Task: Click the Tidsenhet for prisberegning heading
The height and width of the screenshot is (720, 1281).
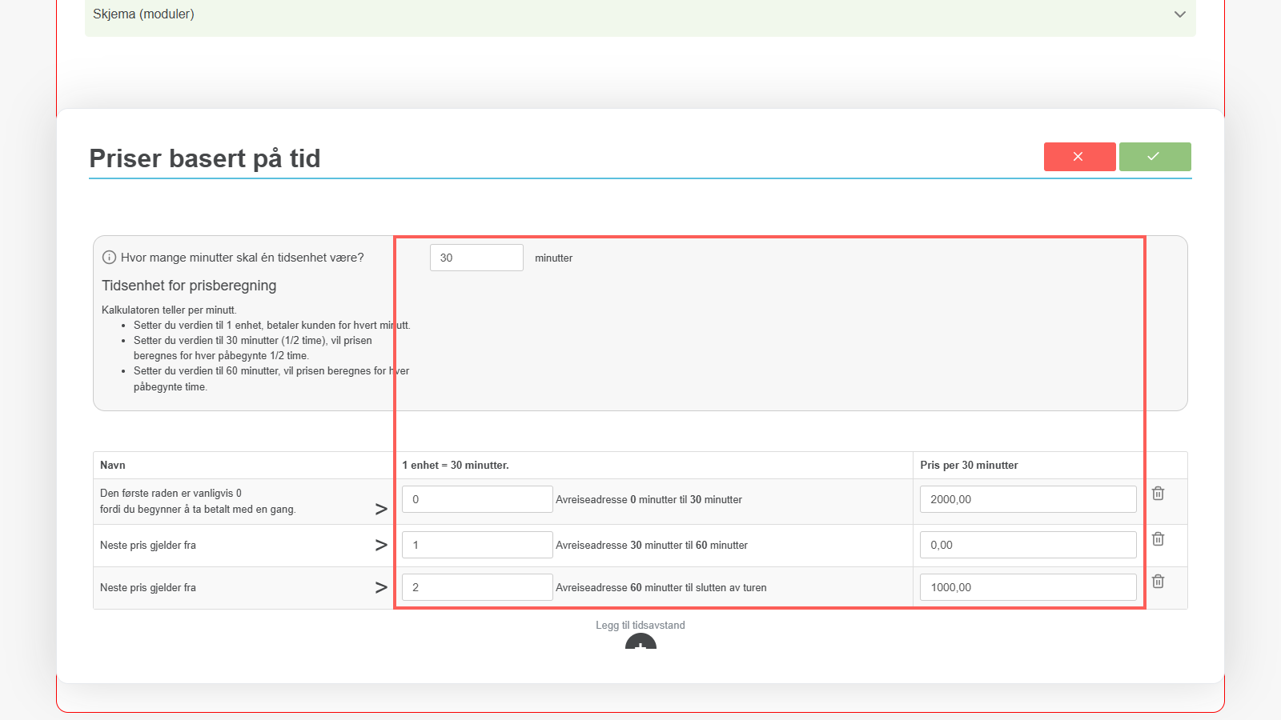Action: coord(189,286)
